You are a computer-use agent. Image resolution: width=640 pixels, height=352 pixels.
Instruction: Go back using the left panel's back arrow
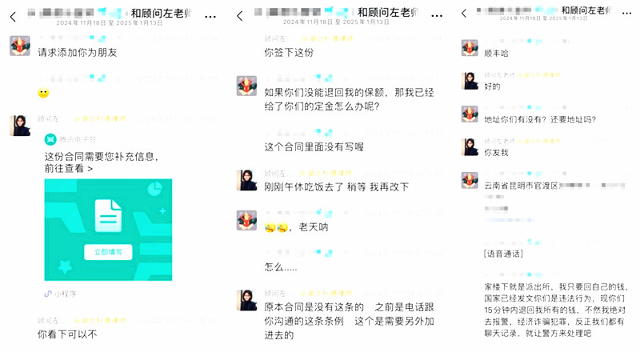pos(13,17)
